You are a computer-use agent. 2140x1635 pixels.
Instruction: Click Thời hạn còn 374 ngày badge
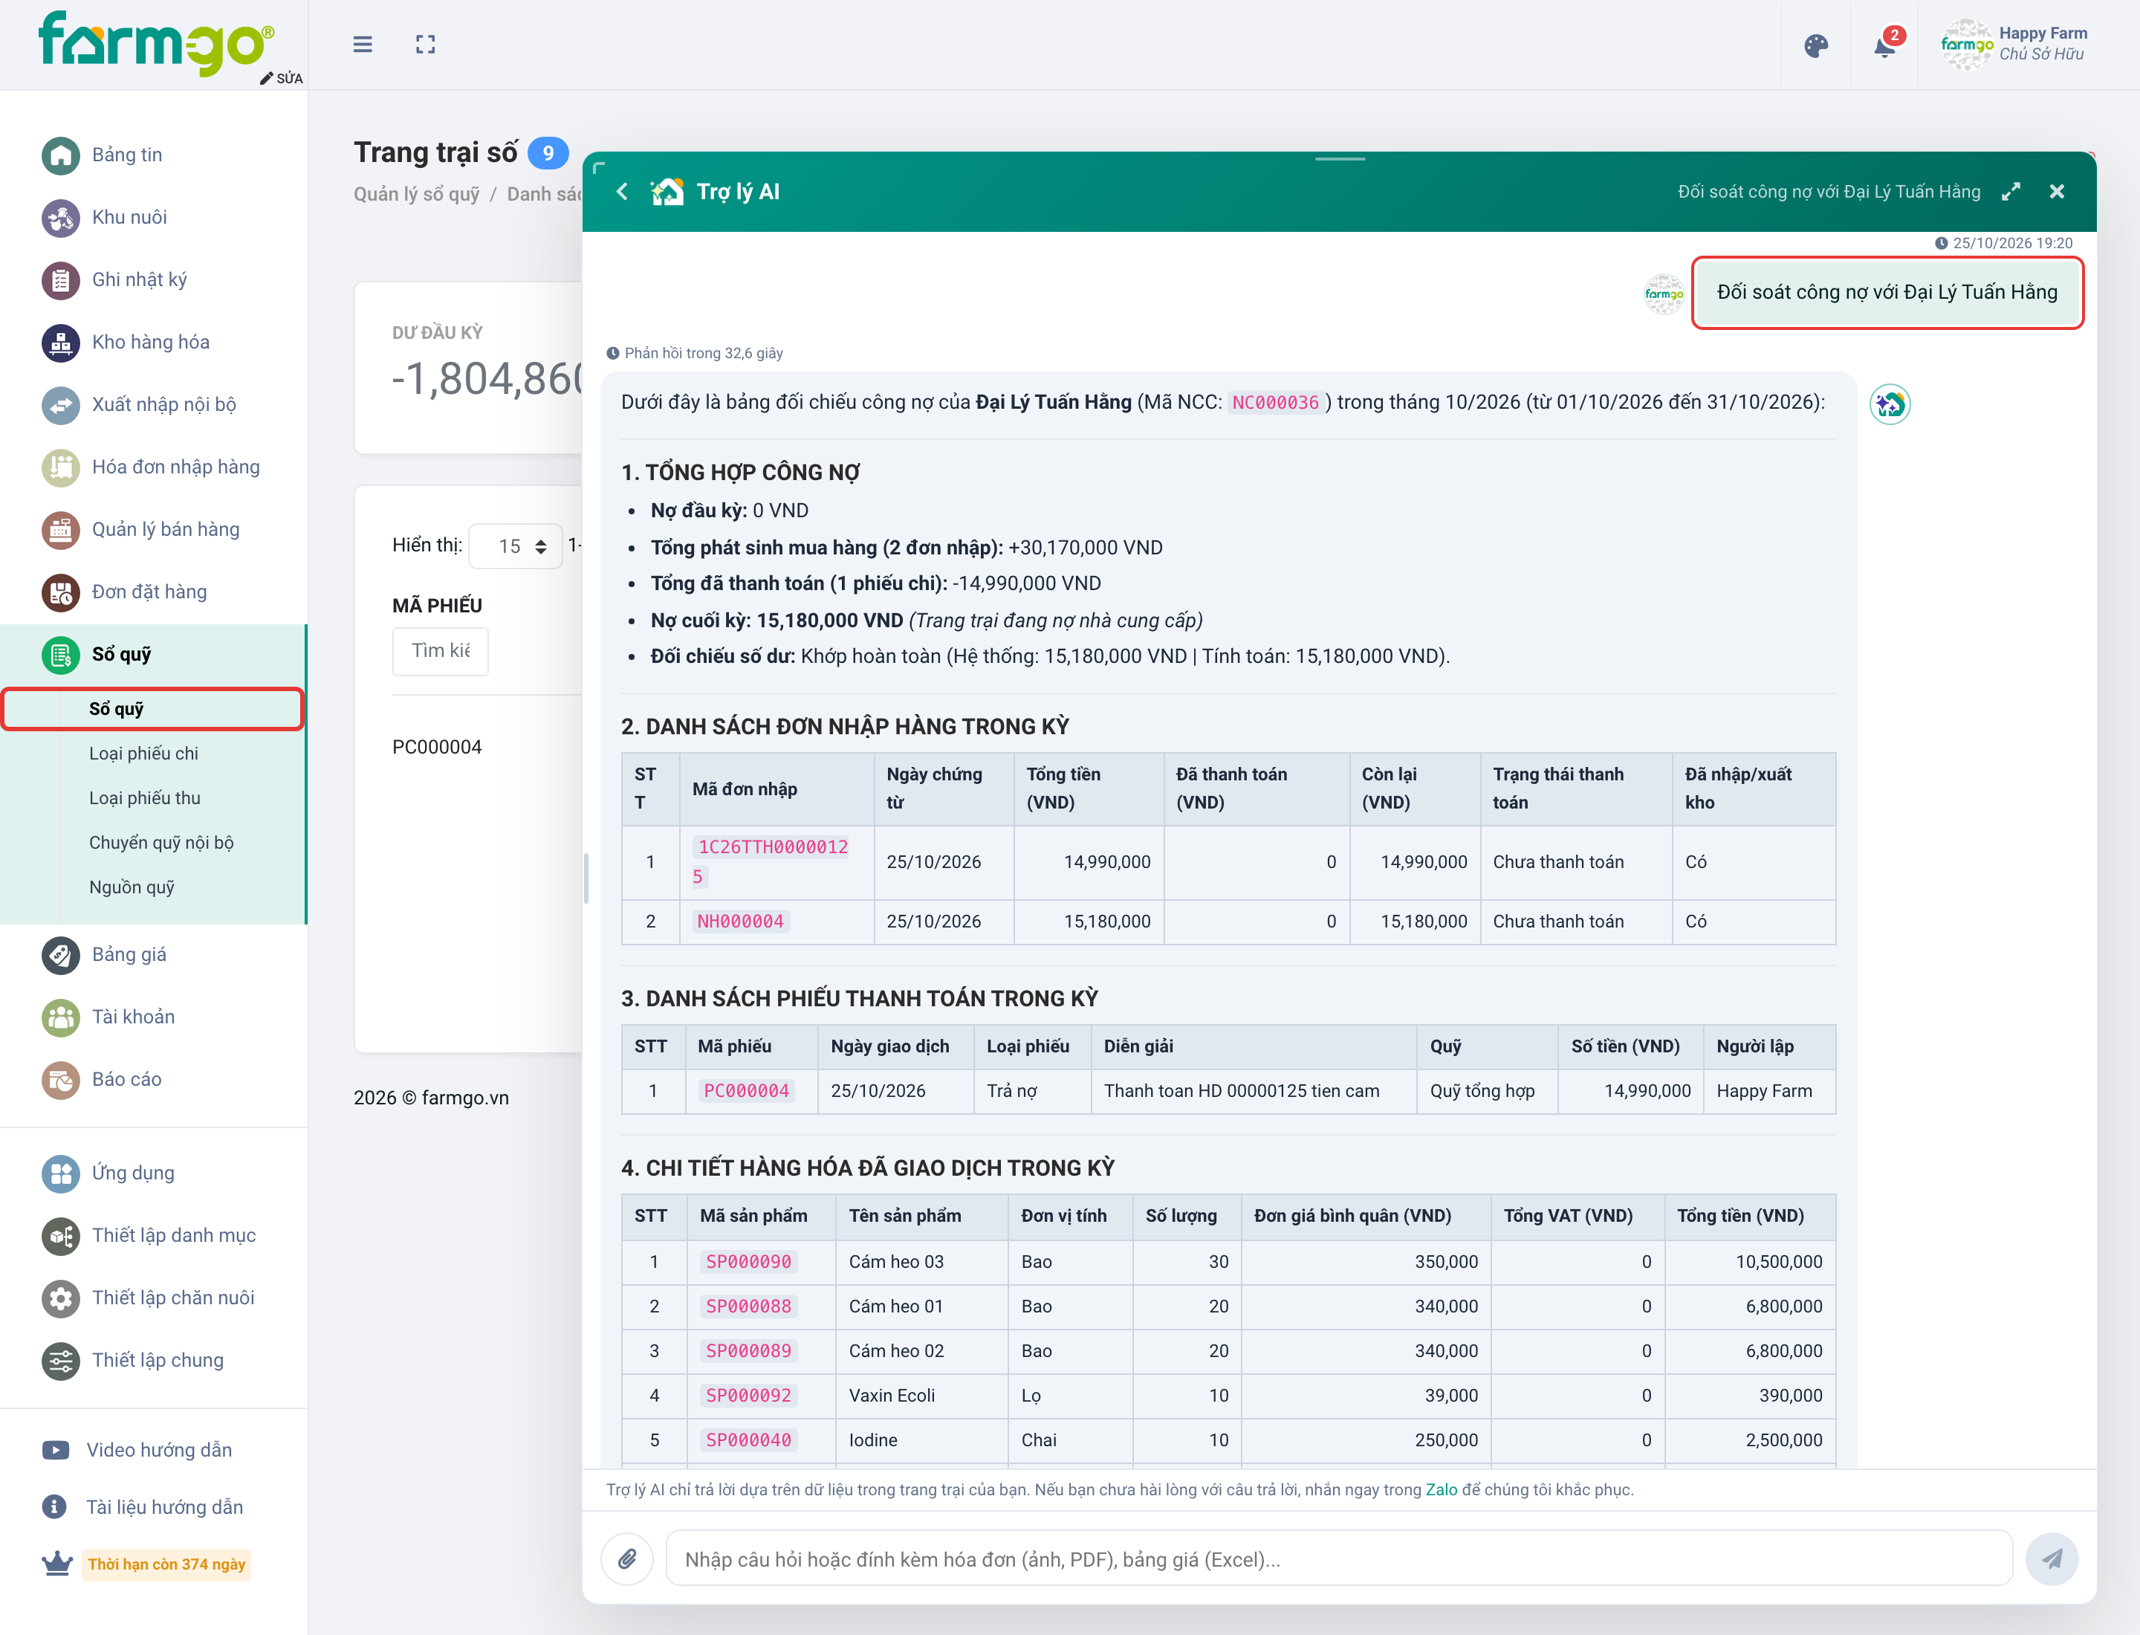click(166, 1564)
